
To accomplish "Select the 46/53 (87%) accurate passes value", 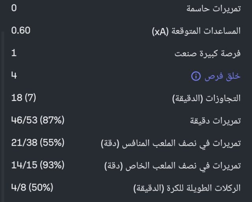I will [37, 120].
